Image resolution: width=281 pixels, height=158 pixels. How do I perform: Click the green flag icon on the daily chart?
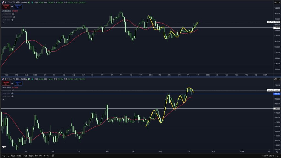tap(29, 79)
